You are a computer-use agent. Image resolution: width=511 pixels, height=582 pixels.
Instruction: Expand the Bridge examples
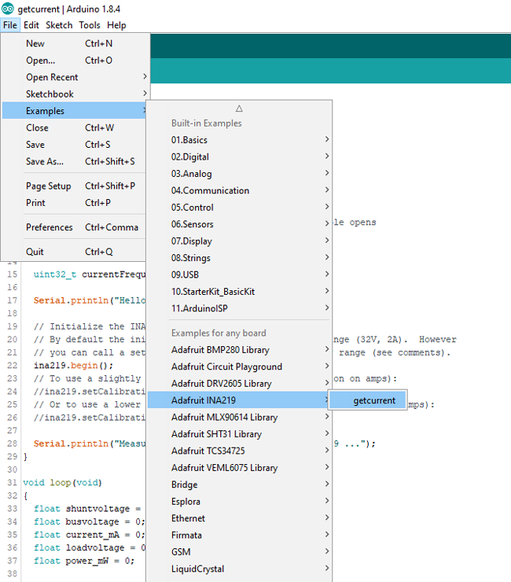click(239, 484)
